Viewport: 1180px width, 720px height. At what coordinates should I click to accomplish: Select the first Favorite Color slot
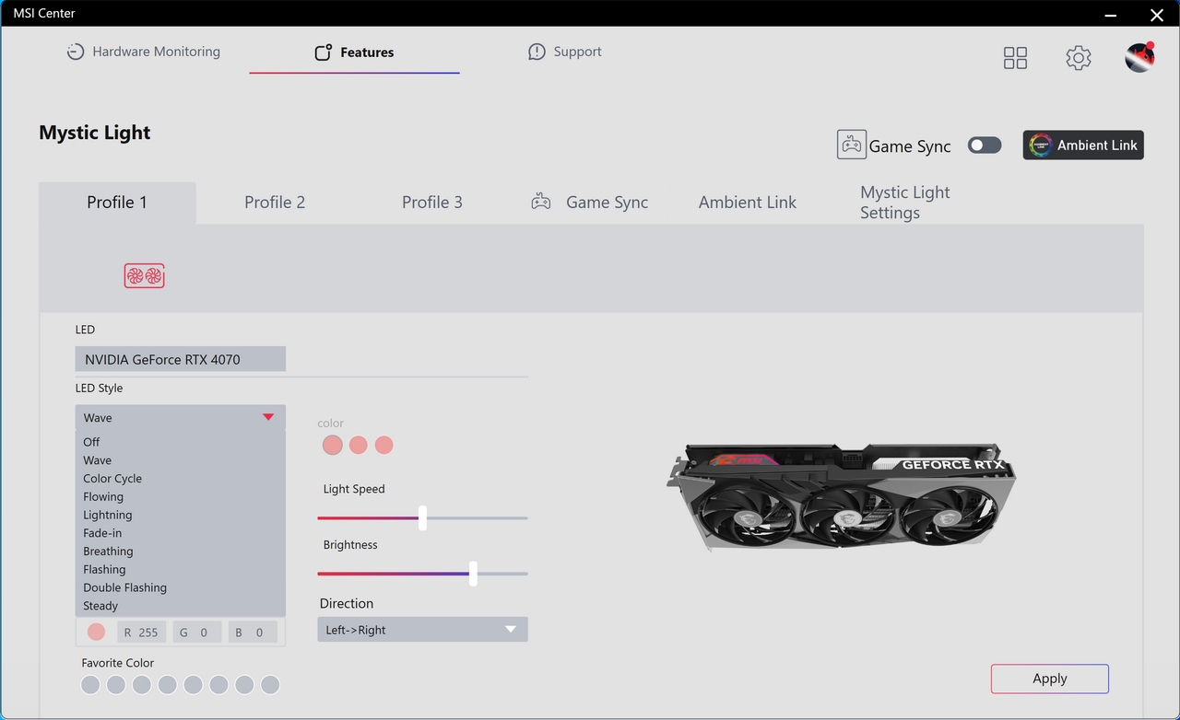(x=90, y=685)
